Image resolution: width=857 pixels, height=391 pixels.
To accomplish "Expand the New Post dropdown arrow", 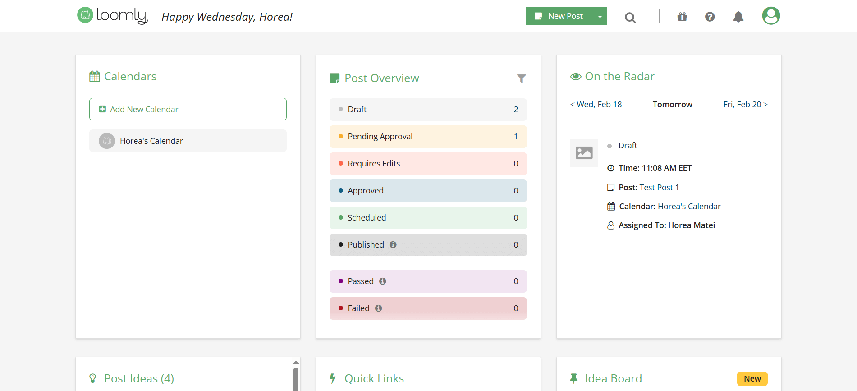I will (600, 16).
